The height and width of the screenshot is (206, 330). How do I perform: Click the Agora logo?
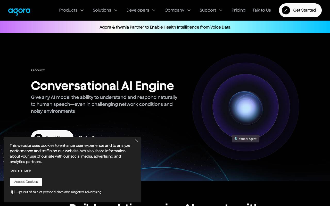(x=19, y=11)
